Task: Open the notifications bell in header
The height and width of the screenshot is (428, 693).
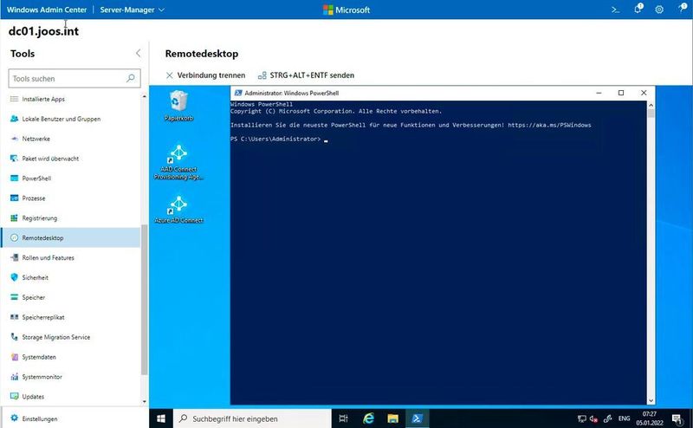Action: [x=638, y=9]
